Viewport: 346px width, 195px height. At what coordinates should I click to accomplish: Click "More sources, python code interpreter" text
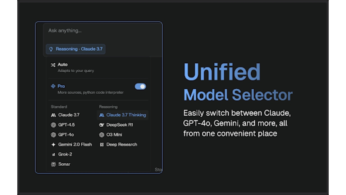[90, 92]
